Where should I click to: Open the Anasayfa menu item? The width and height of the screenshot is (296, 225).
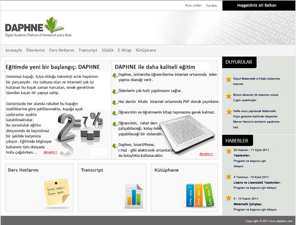pos(13,51)
